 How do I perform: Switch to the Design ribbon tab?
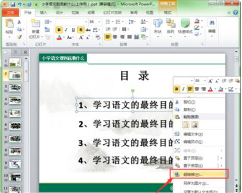[59, 13]
